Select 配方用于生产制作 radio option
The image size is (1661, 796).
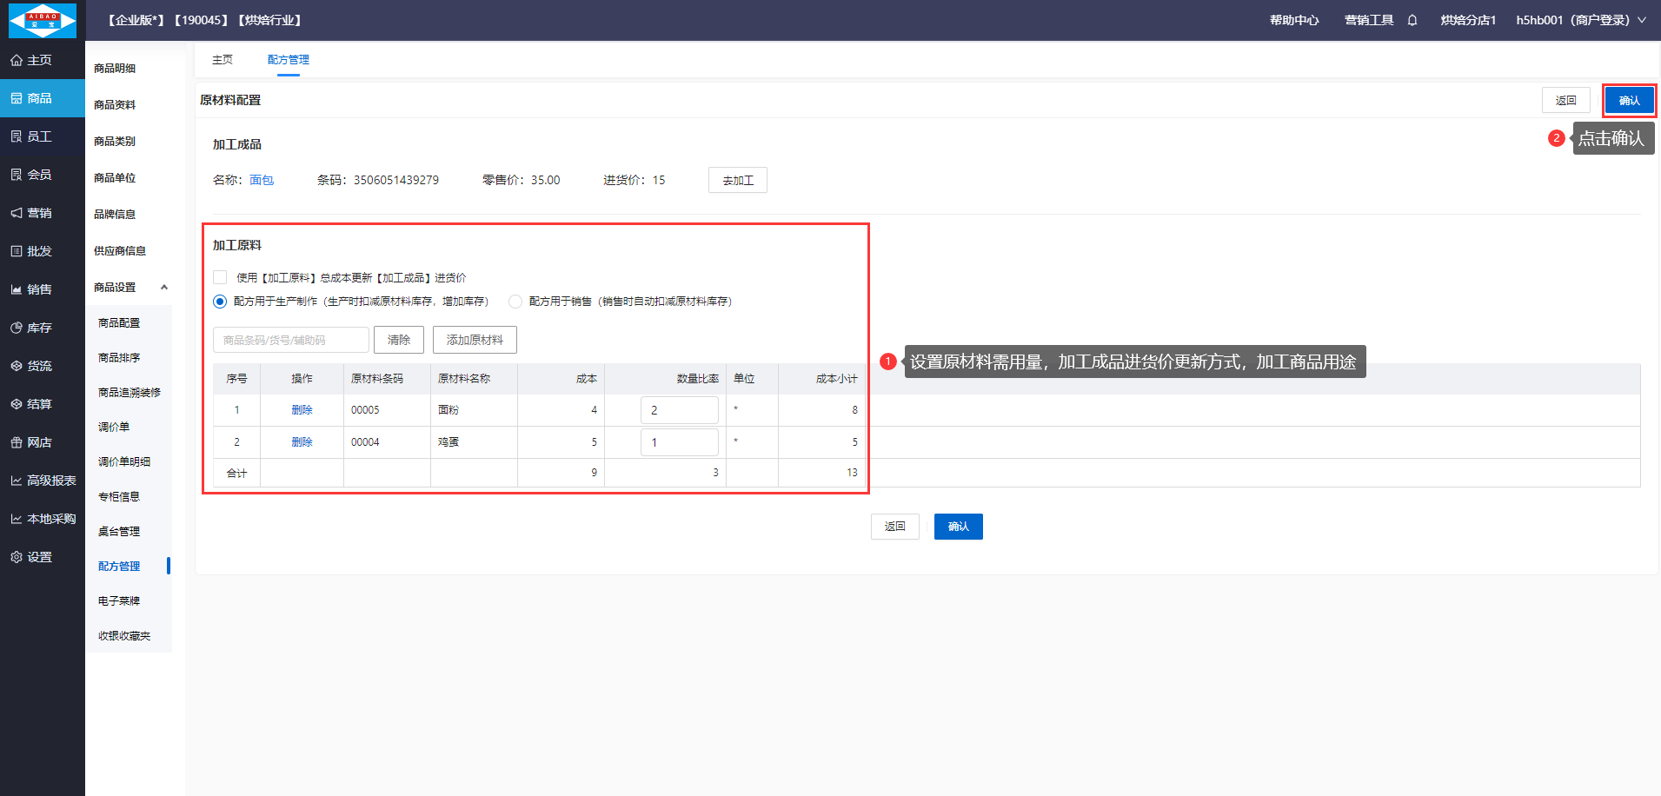(220, 302)
